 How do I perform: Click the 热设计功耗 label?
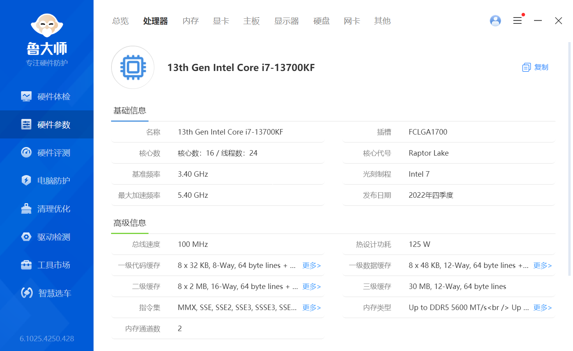pos(373,245)
